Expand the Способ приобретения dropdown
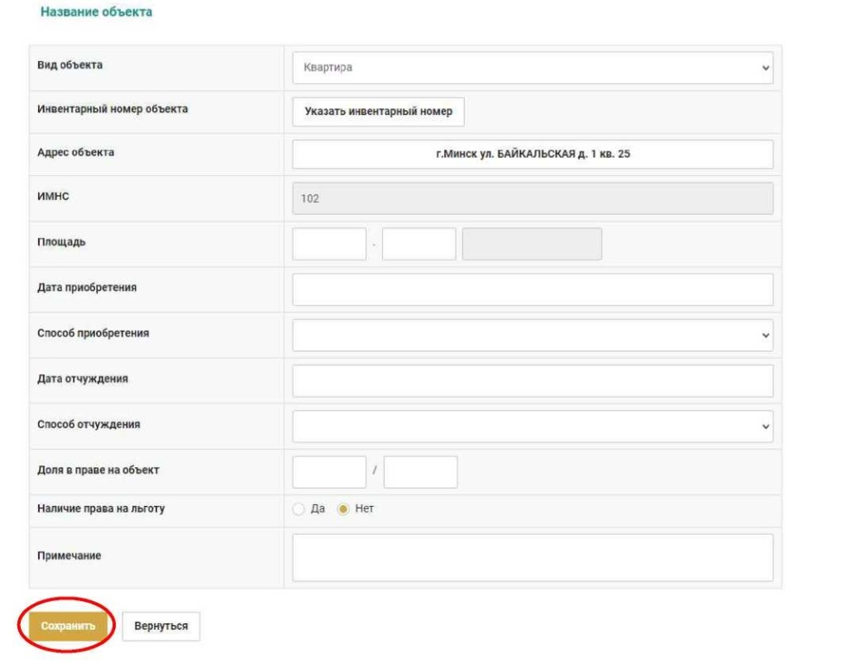Screen dimensions: 847x663 [x=533, y=335]
